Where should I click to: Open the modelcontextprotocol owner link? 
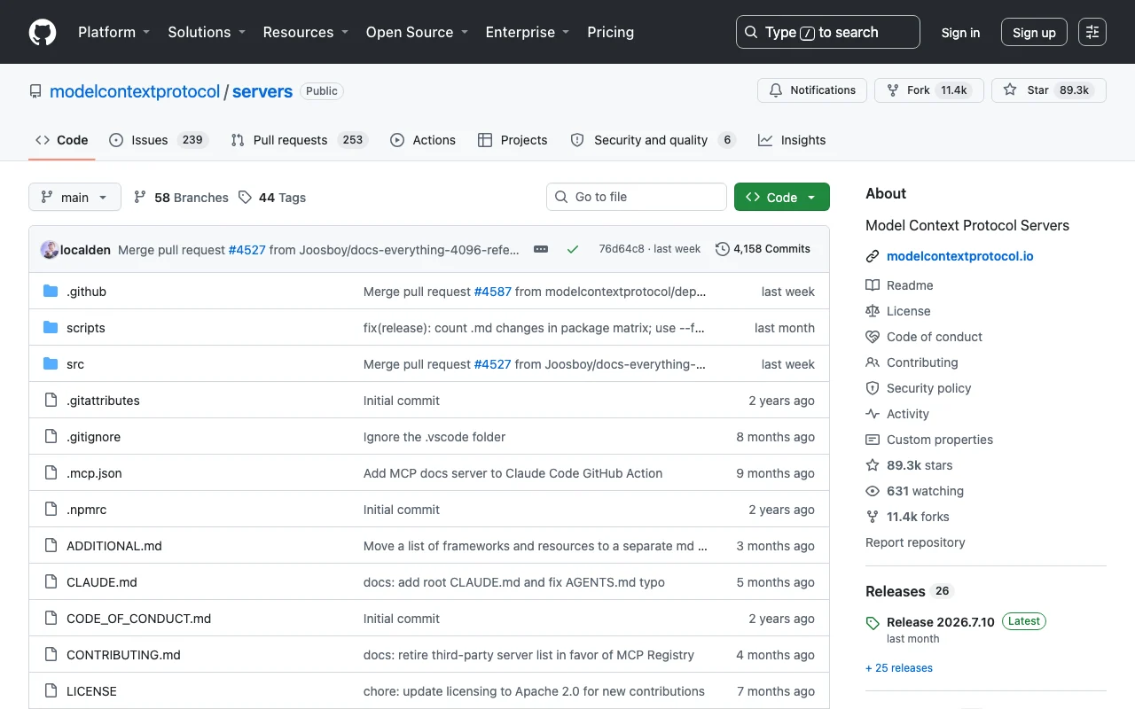click(135, 91)
